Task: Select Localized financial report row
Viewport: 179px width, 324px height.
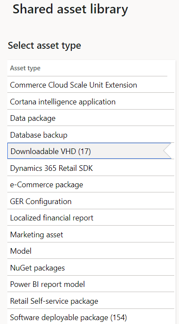Action: [x=91, y=218]
